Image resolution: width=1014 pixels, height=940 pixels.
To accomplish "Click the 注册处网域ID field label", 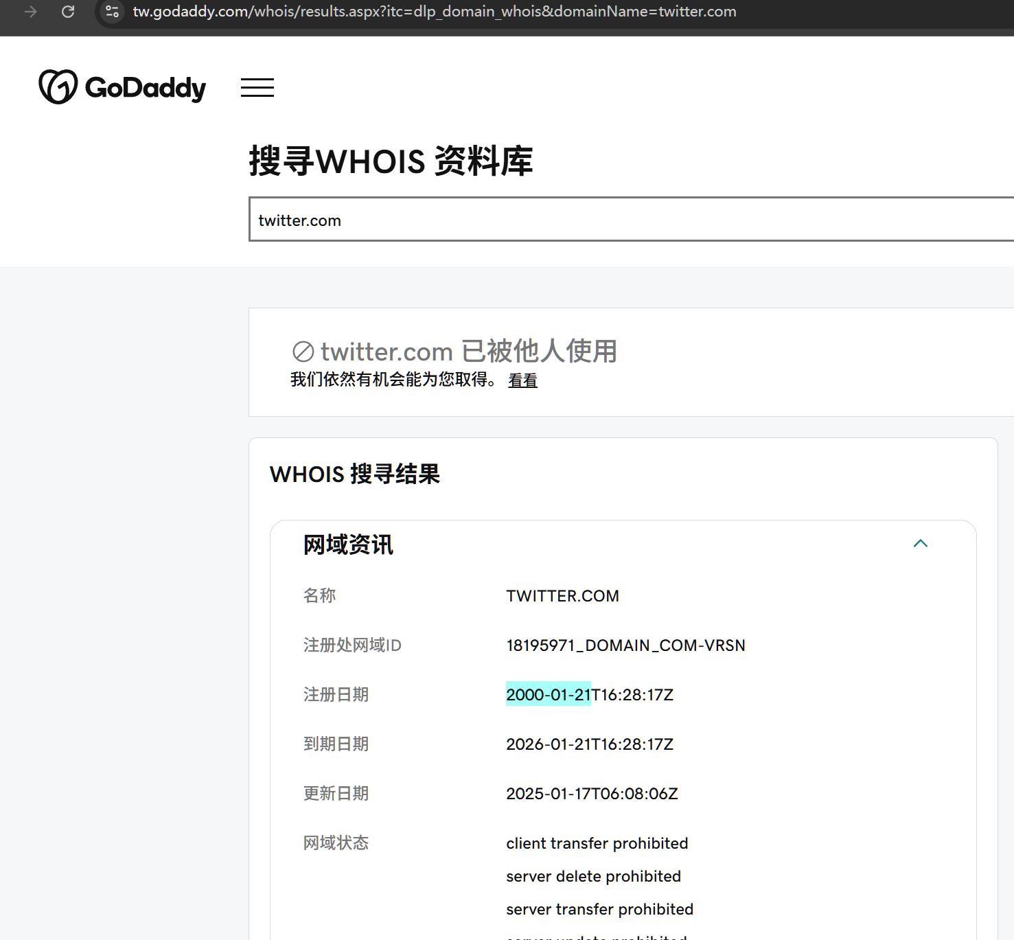I will pyautogui.click(x=352, y=645).
